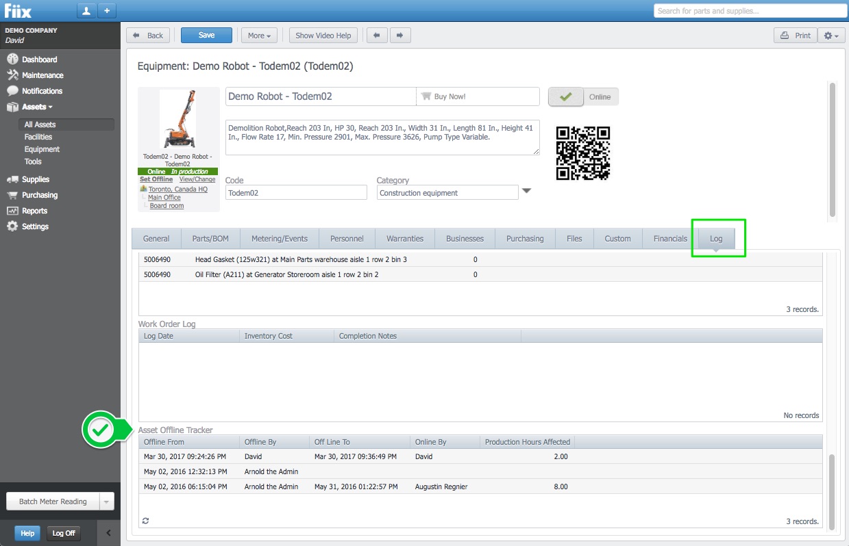Sort by Offline From column header
This screenshot has height=546, width=849.
pos(189,442)
